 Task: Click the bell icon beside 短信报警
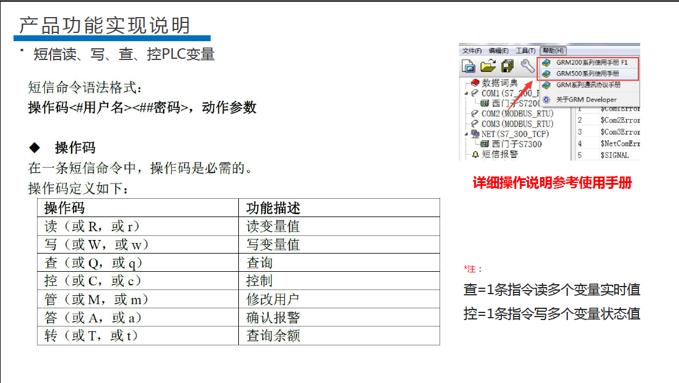tap(475, 155)
